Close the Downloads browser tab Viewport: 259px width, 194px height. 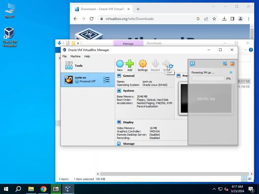[x=128, y=9]
